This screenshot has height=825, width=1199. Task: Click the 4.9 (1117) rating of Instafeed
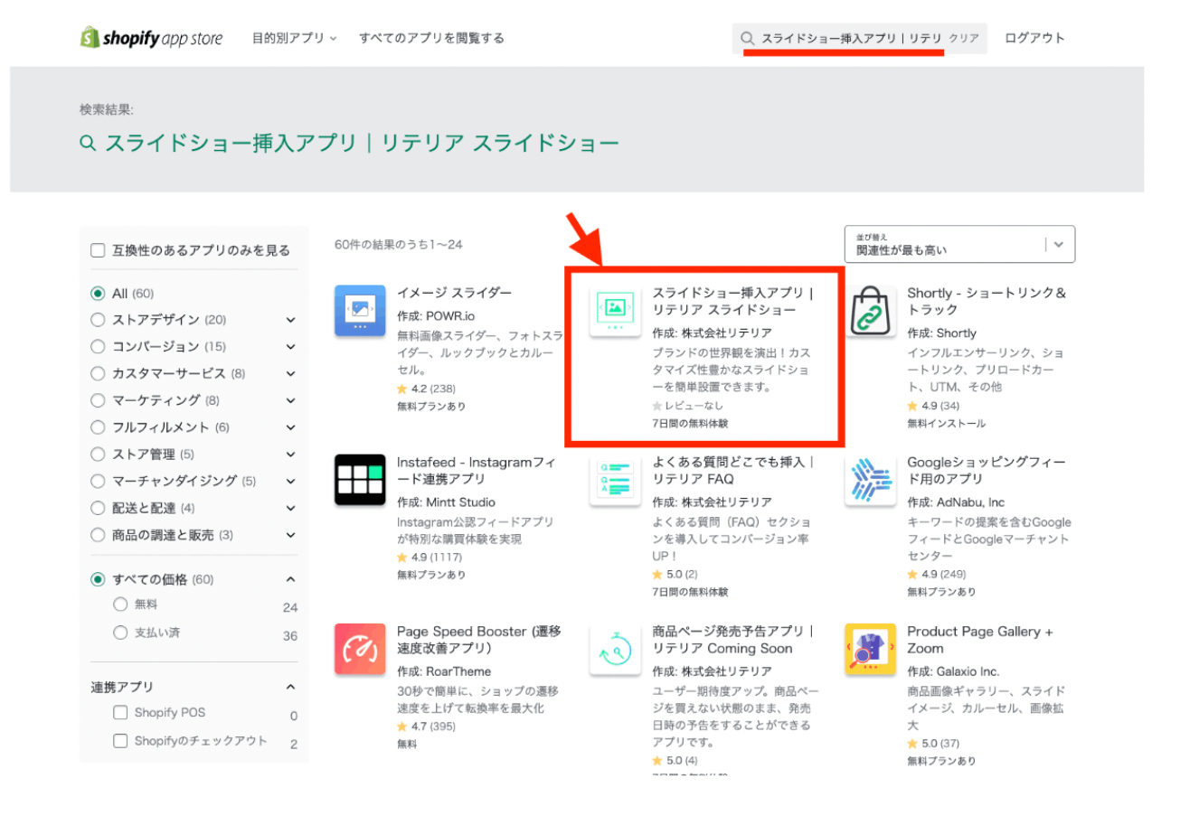[430, 558]
